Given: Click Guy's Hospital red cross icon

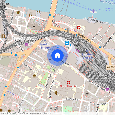Looking at the screenshot, I should [68, 83].
